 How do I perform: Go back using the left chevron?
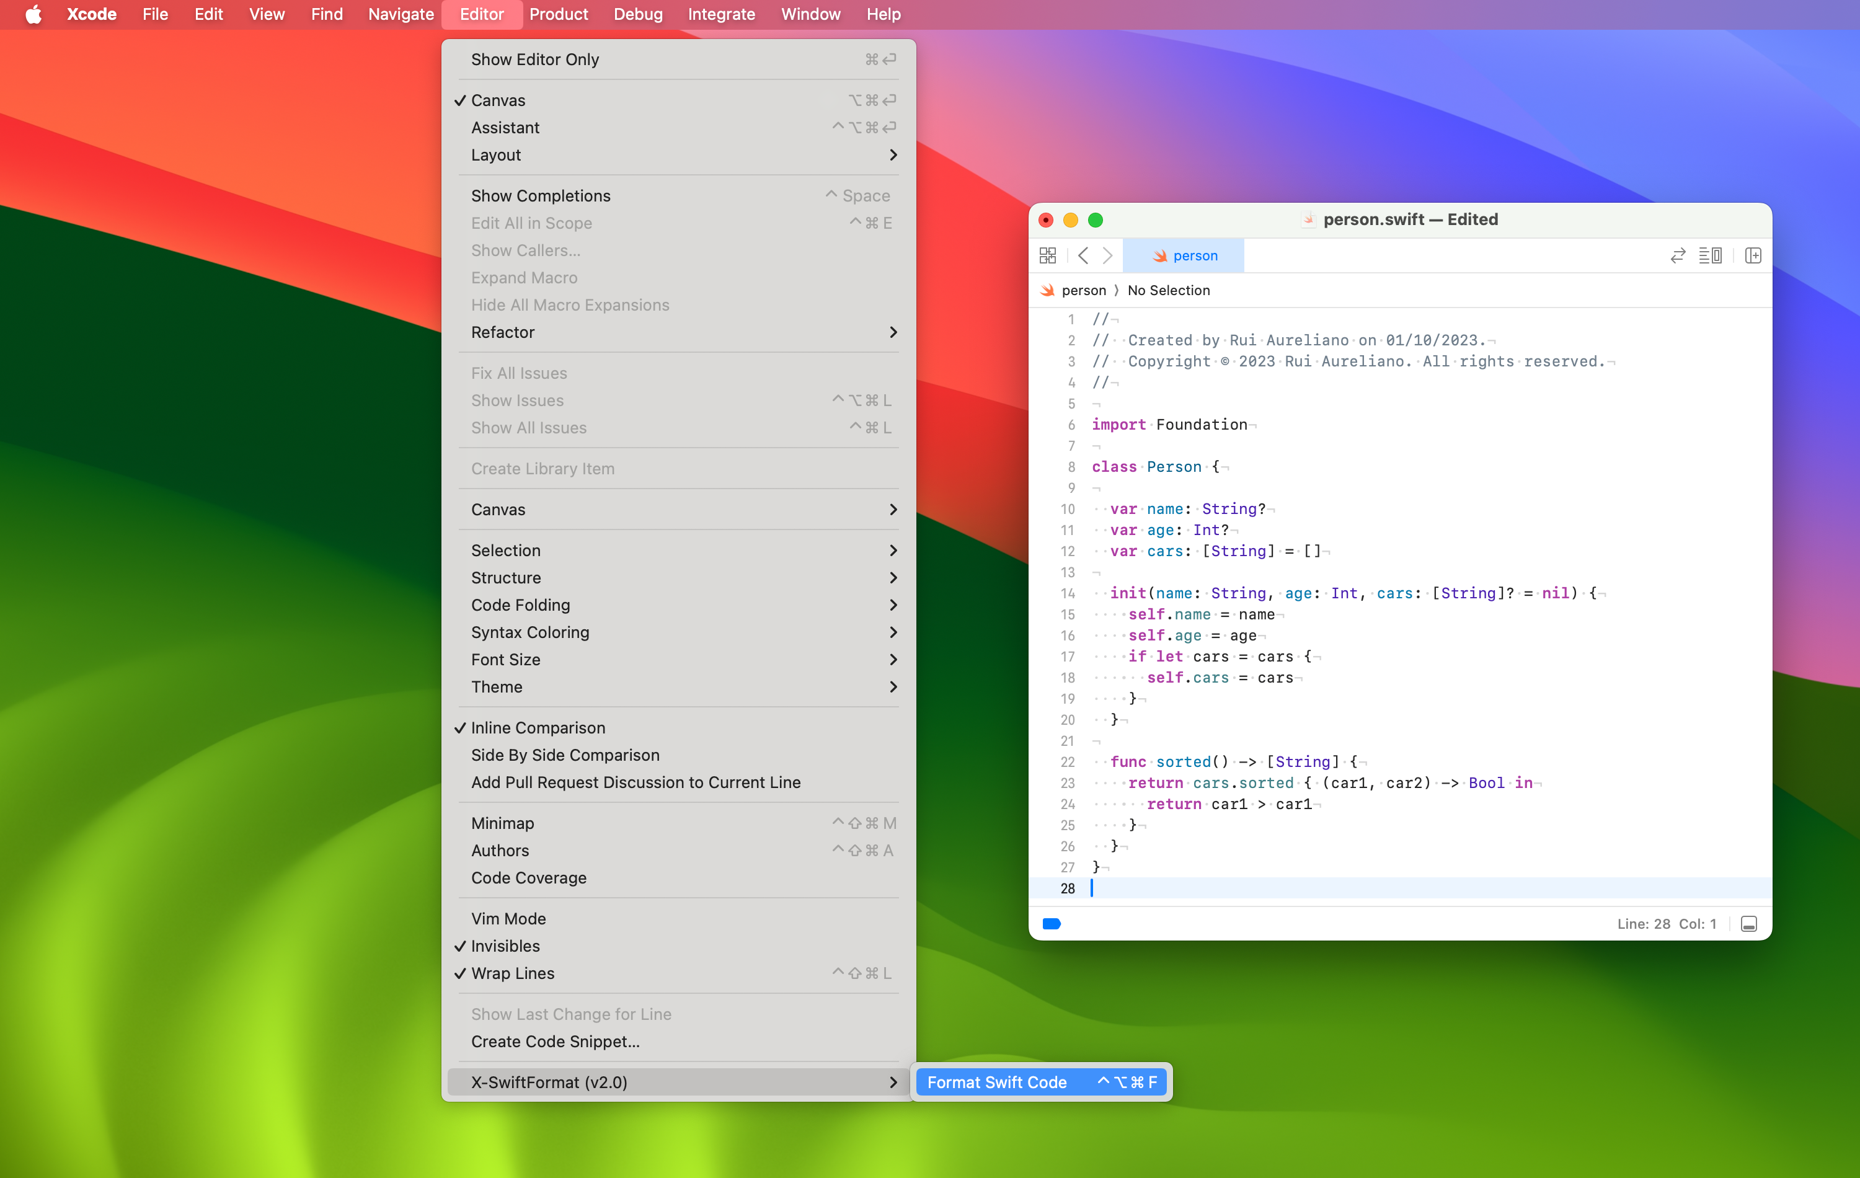point(1083,255)
